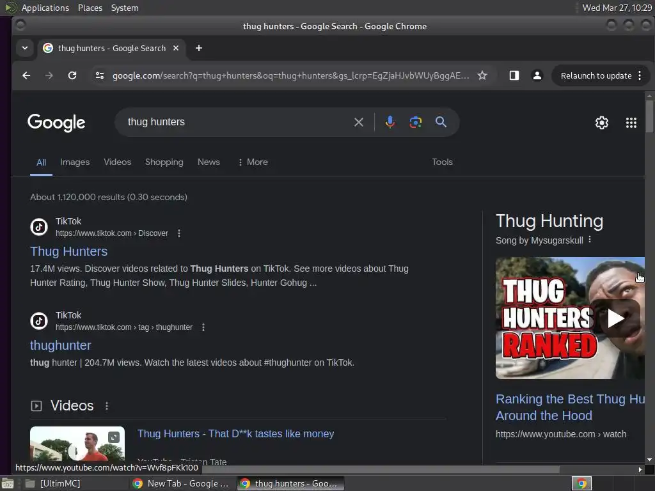Switch to the Shopping tab

coord(164,162)
